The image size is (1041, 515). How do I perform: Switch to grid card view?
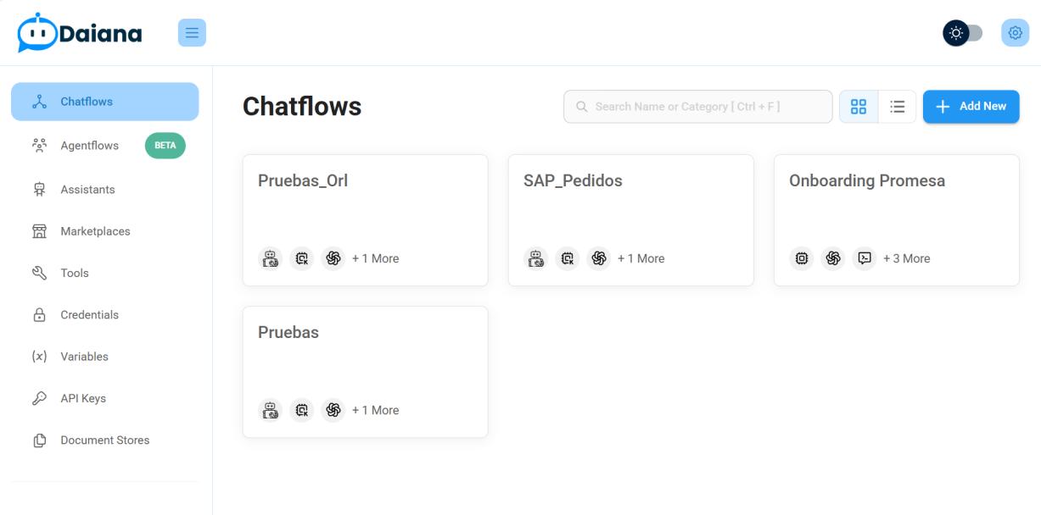coord(859,107)
